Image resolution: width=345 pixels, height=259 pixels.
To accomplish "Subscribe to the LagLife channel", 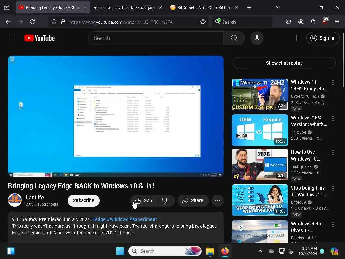I will (x=84, y=200).
